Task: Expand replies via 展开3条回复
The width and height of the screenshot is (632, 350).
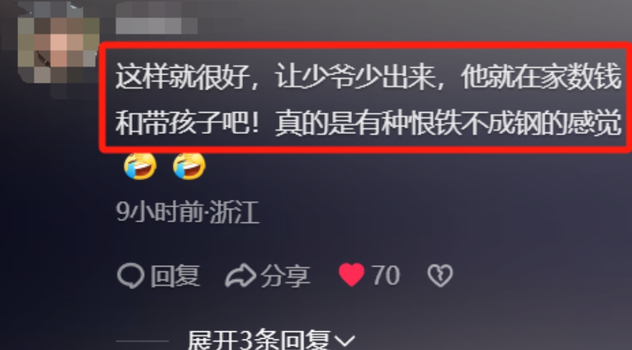Action: pyautogui.click(x=259, y=340)
